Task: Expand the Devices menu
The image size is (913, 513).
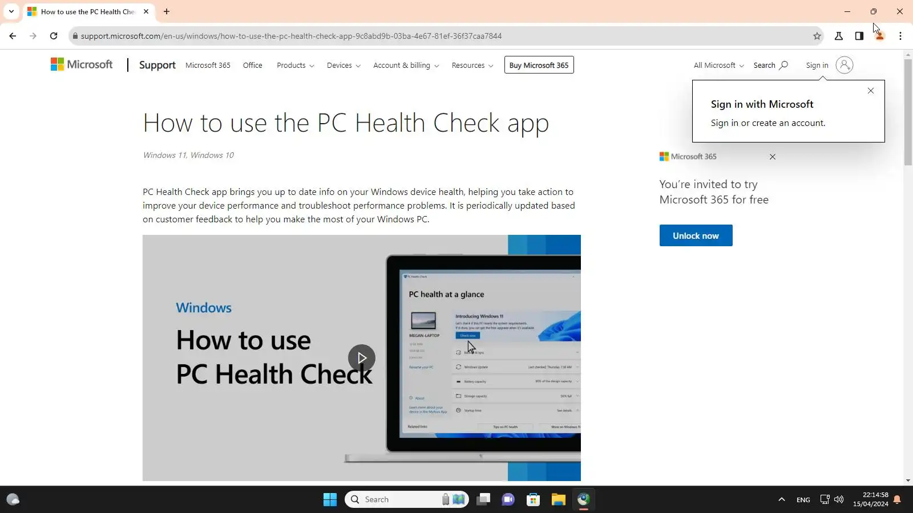Action: [344, 65]
